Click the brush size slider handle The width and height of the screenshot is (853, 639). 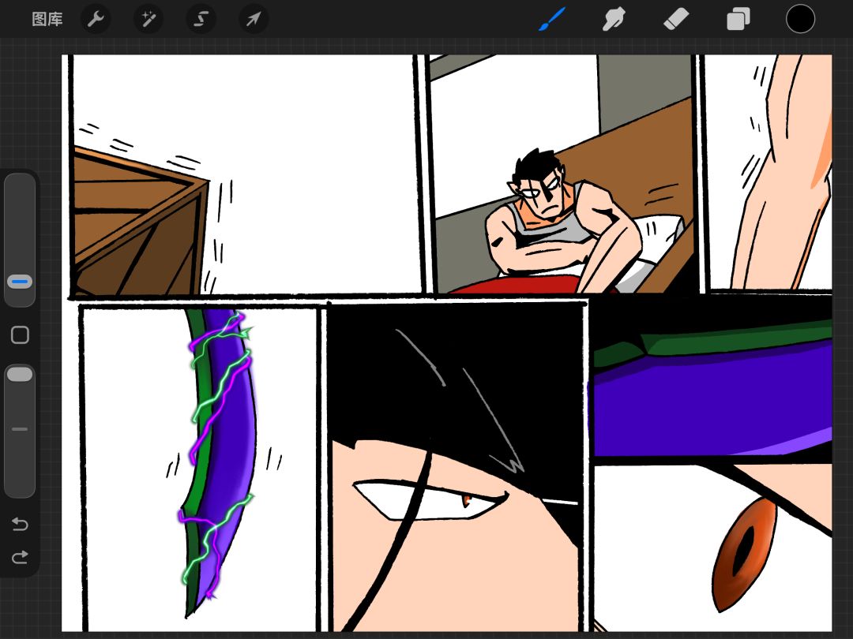pos(20,282)
